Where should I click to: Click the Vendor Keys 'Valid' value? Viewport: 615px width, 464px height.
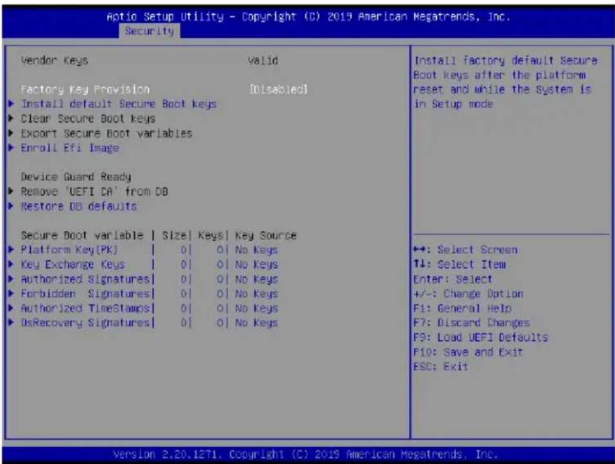(x=263, y=60)
